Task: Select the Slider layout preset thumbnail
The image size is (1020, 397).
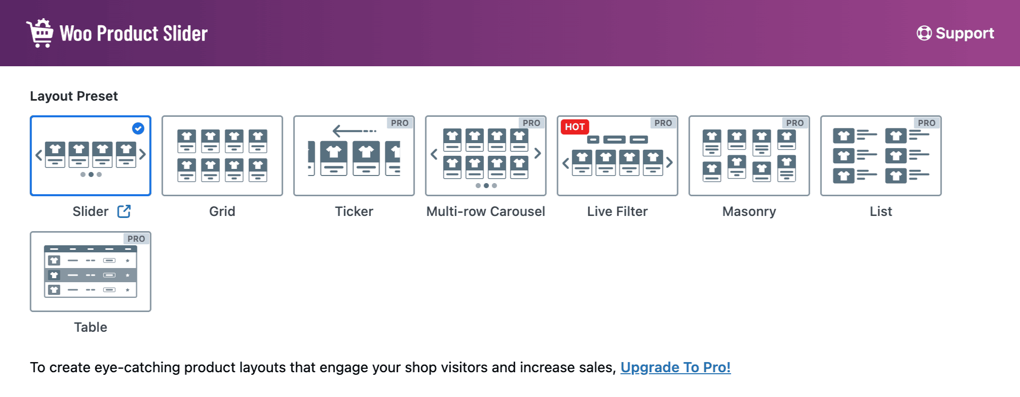Action: [x=90, y=156]
